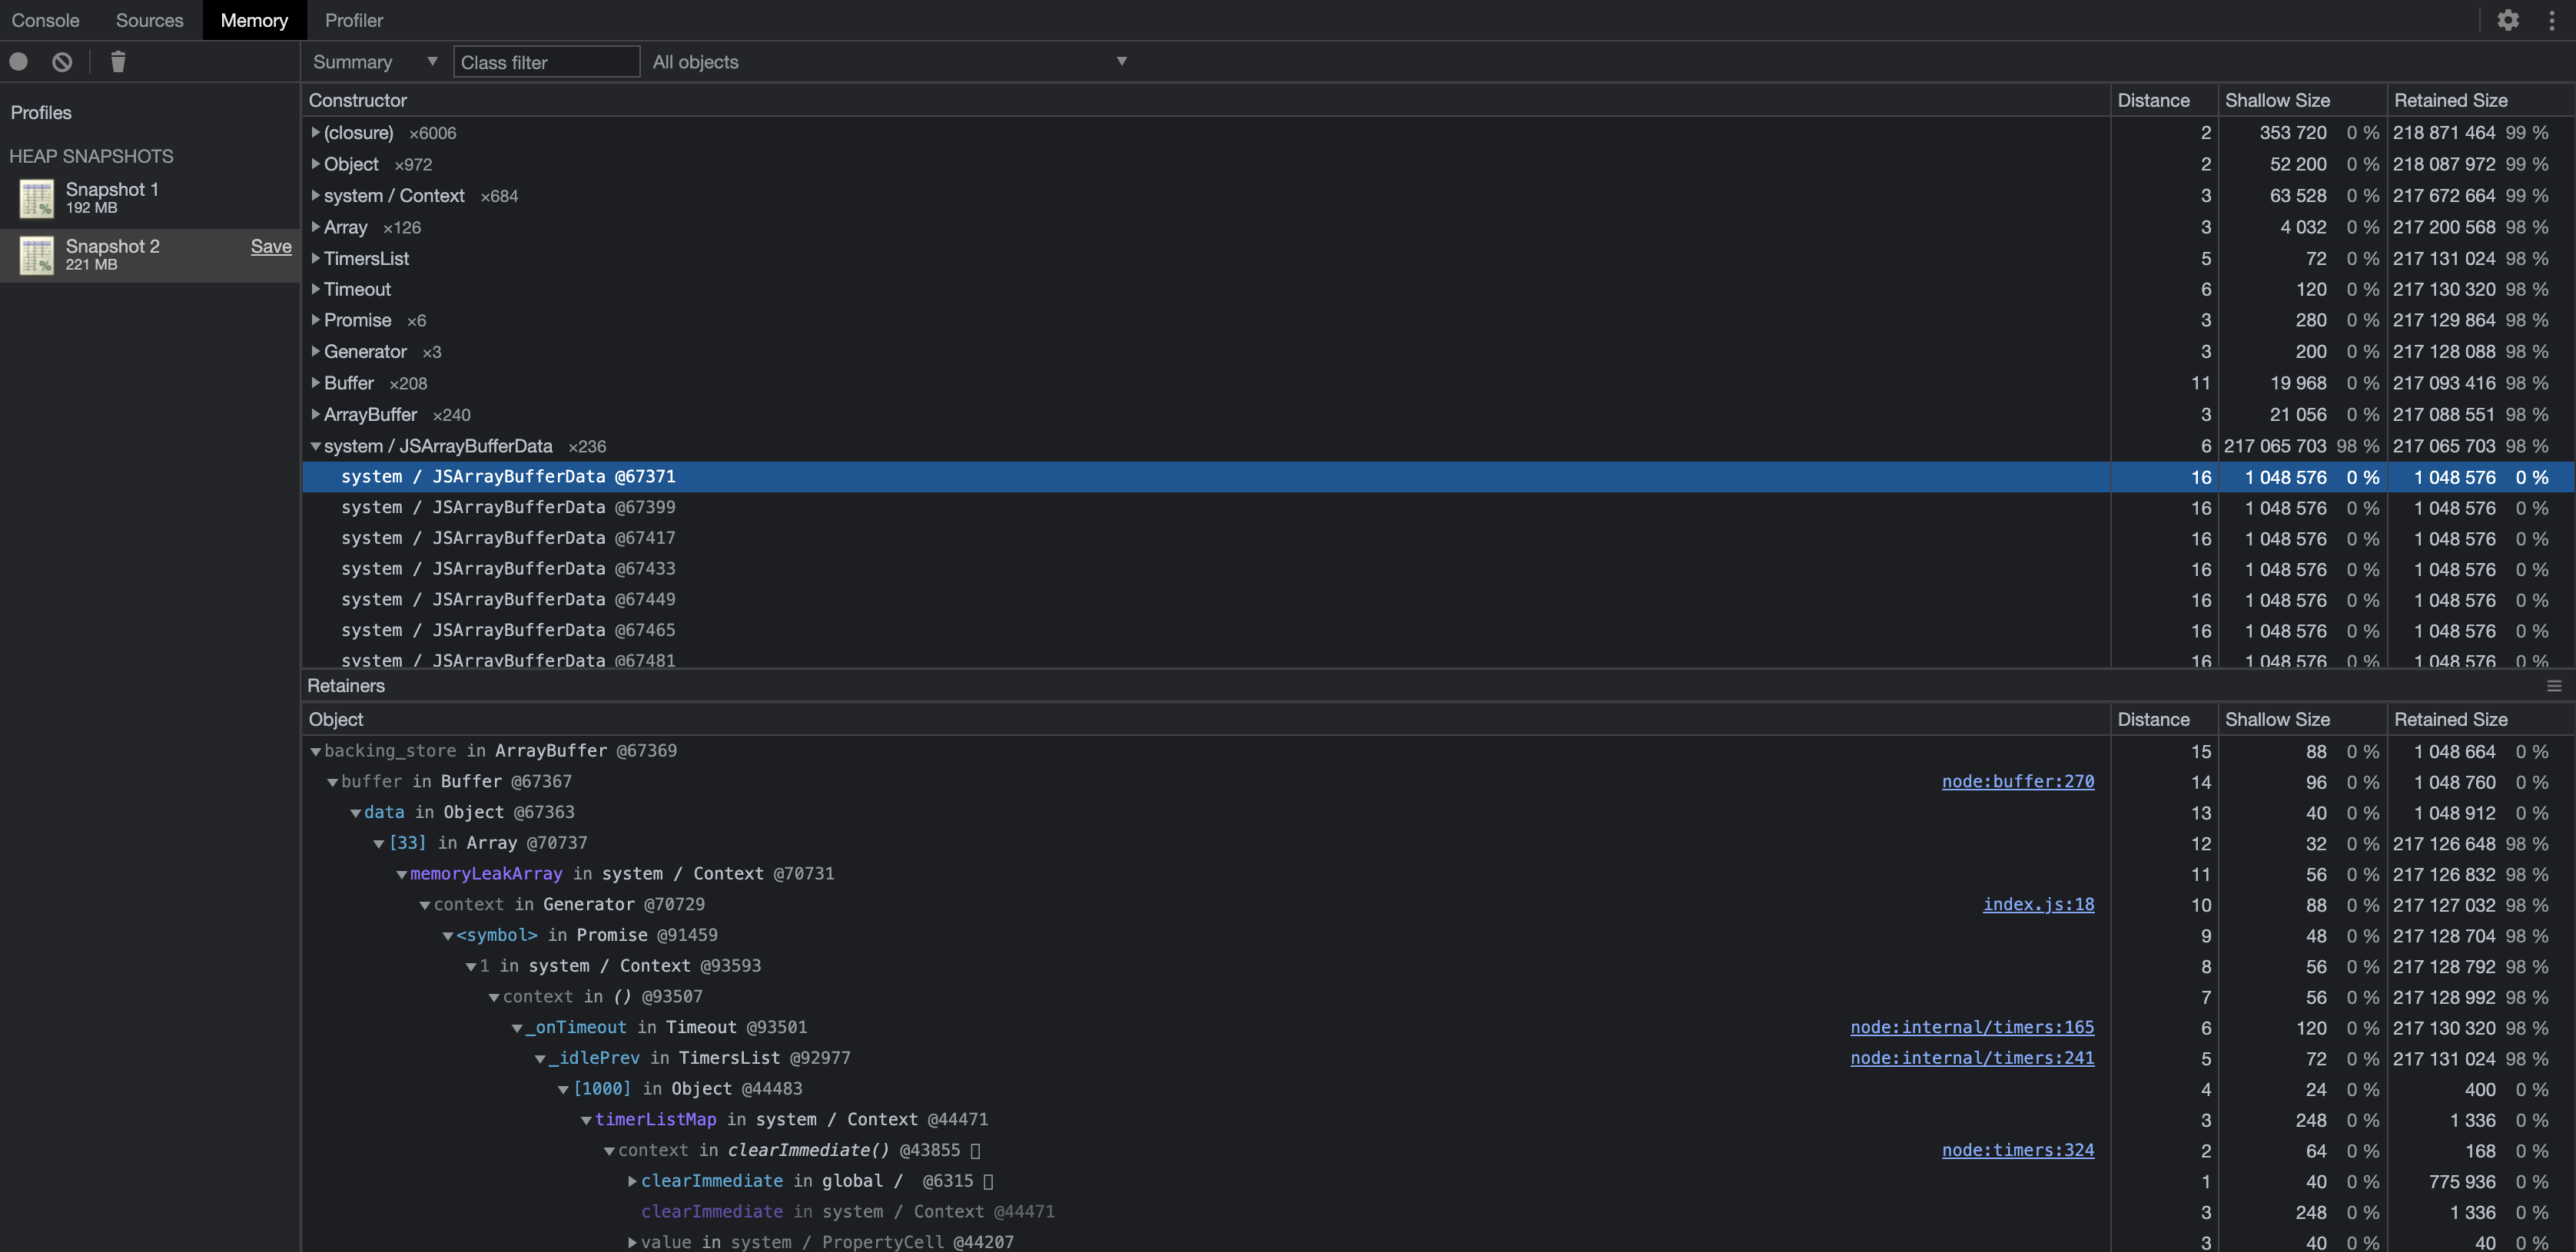Open the three-dot more options menu
The width and height of the screenshot is (2576, 1252).
tap(2551, 20)
